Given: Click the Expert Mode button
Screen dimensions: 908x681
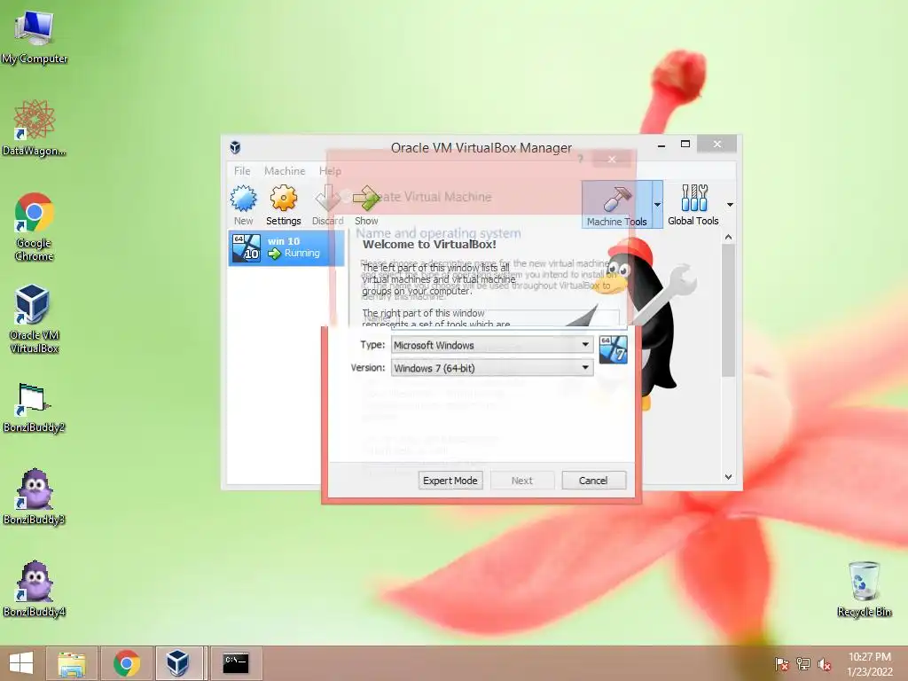Looking at the screenshot, I should coord(450,481).
